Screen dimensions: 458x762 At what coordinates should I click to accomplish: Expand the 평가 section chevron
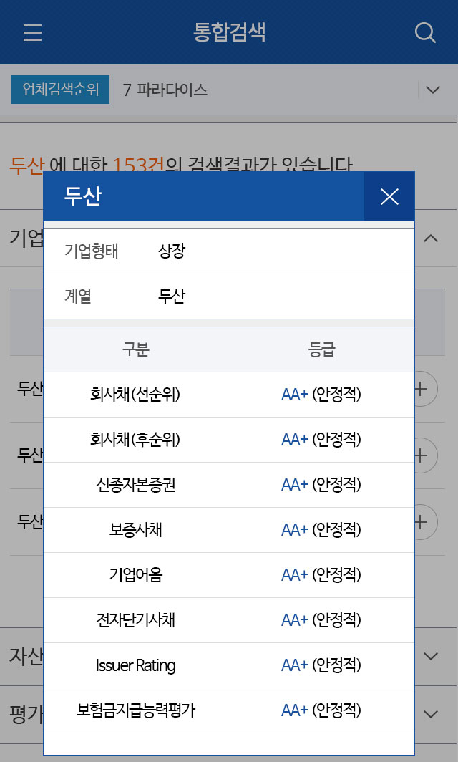tap(431, 714)
